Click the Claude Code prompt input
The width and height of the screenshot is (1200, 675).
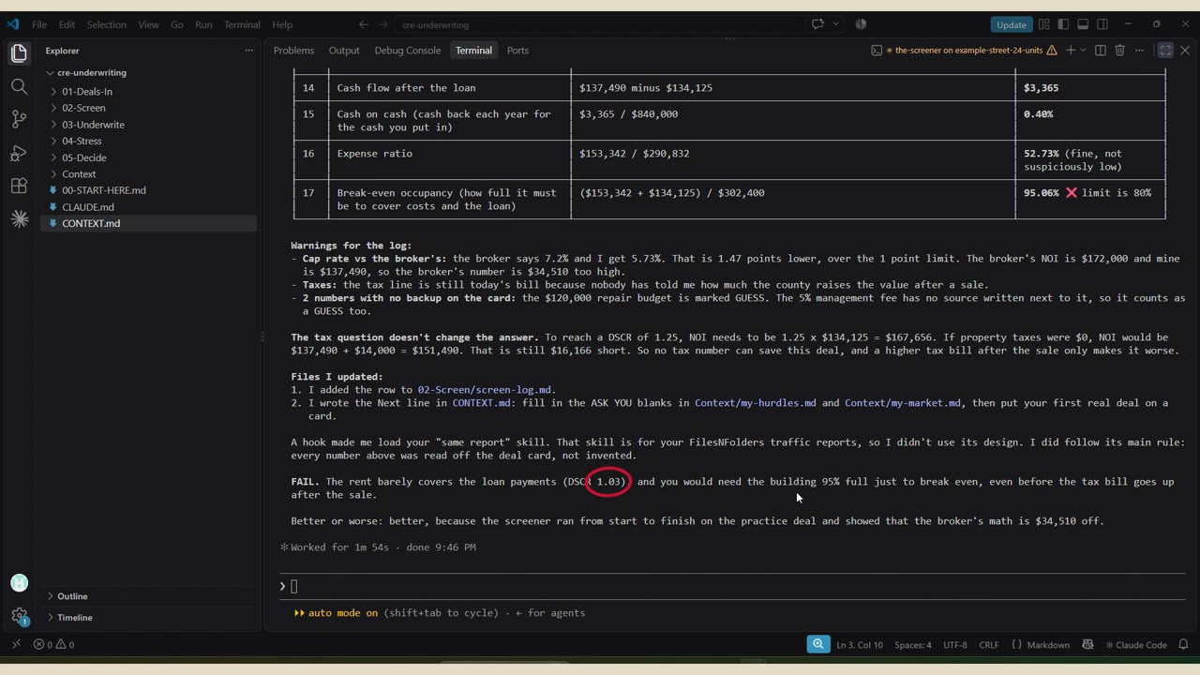coord(731,587)
